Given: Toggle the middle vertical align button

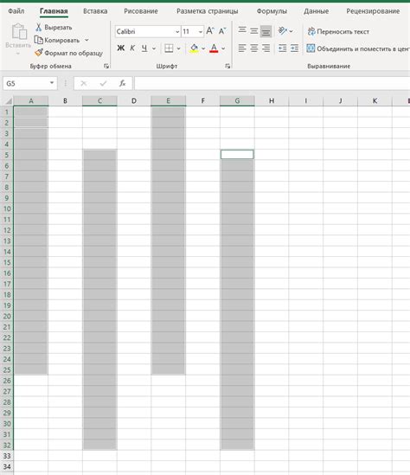Looking at the screenshot, I should [x=254, y=31].
